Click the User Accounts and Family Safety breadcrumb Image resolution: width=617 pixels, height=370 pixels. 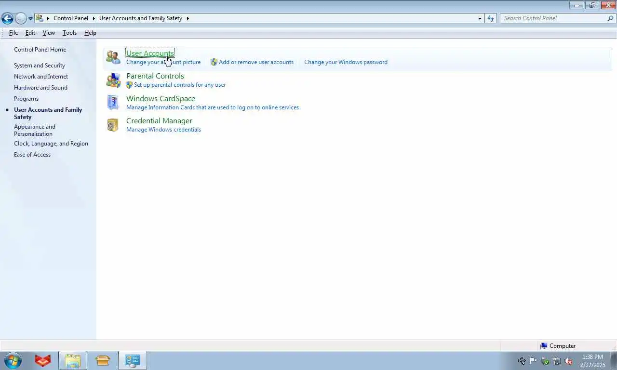[141, 18]
